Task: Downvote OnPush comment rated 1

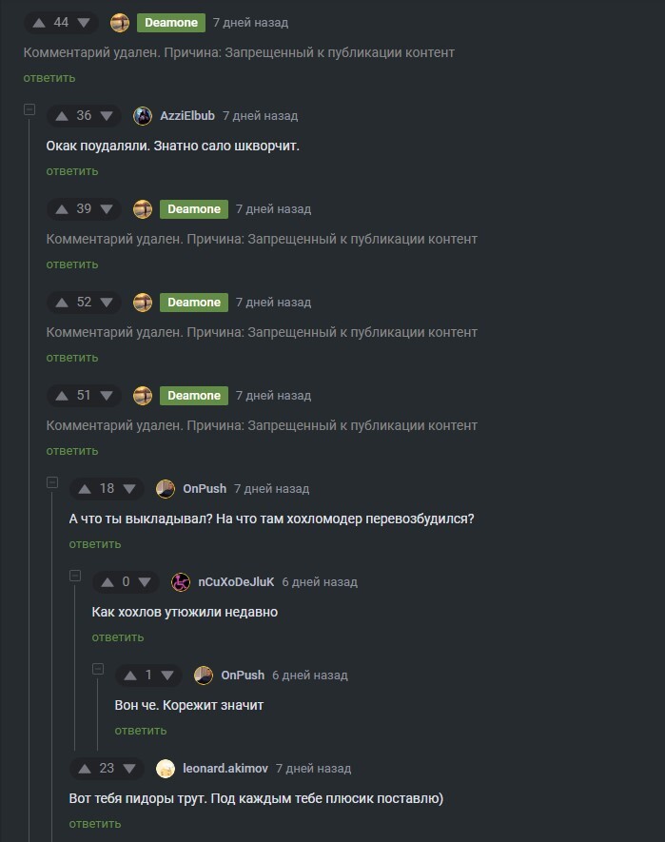Action: [x=167, y=675]
